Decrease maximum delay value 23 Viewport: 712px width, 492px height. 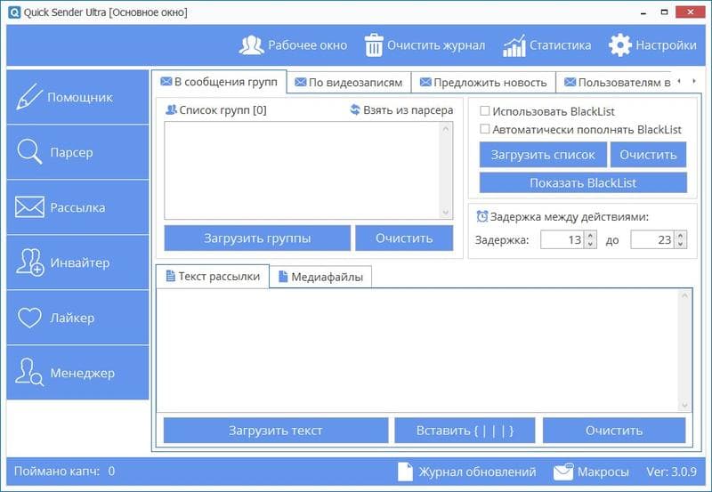pyautogui.click(x=680, y=244)
